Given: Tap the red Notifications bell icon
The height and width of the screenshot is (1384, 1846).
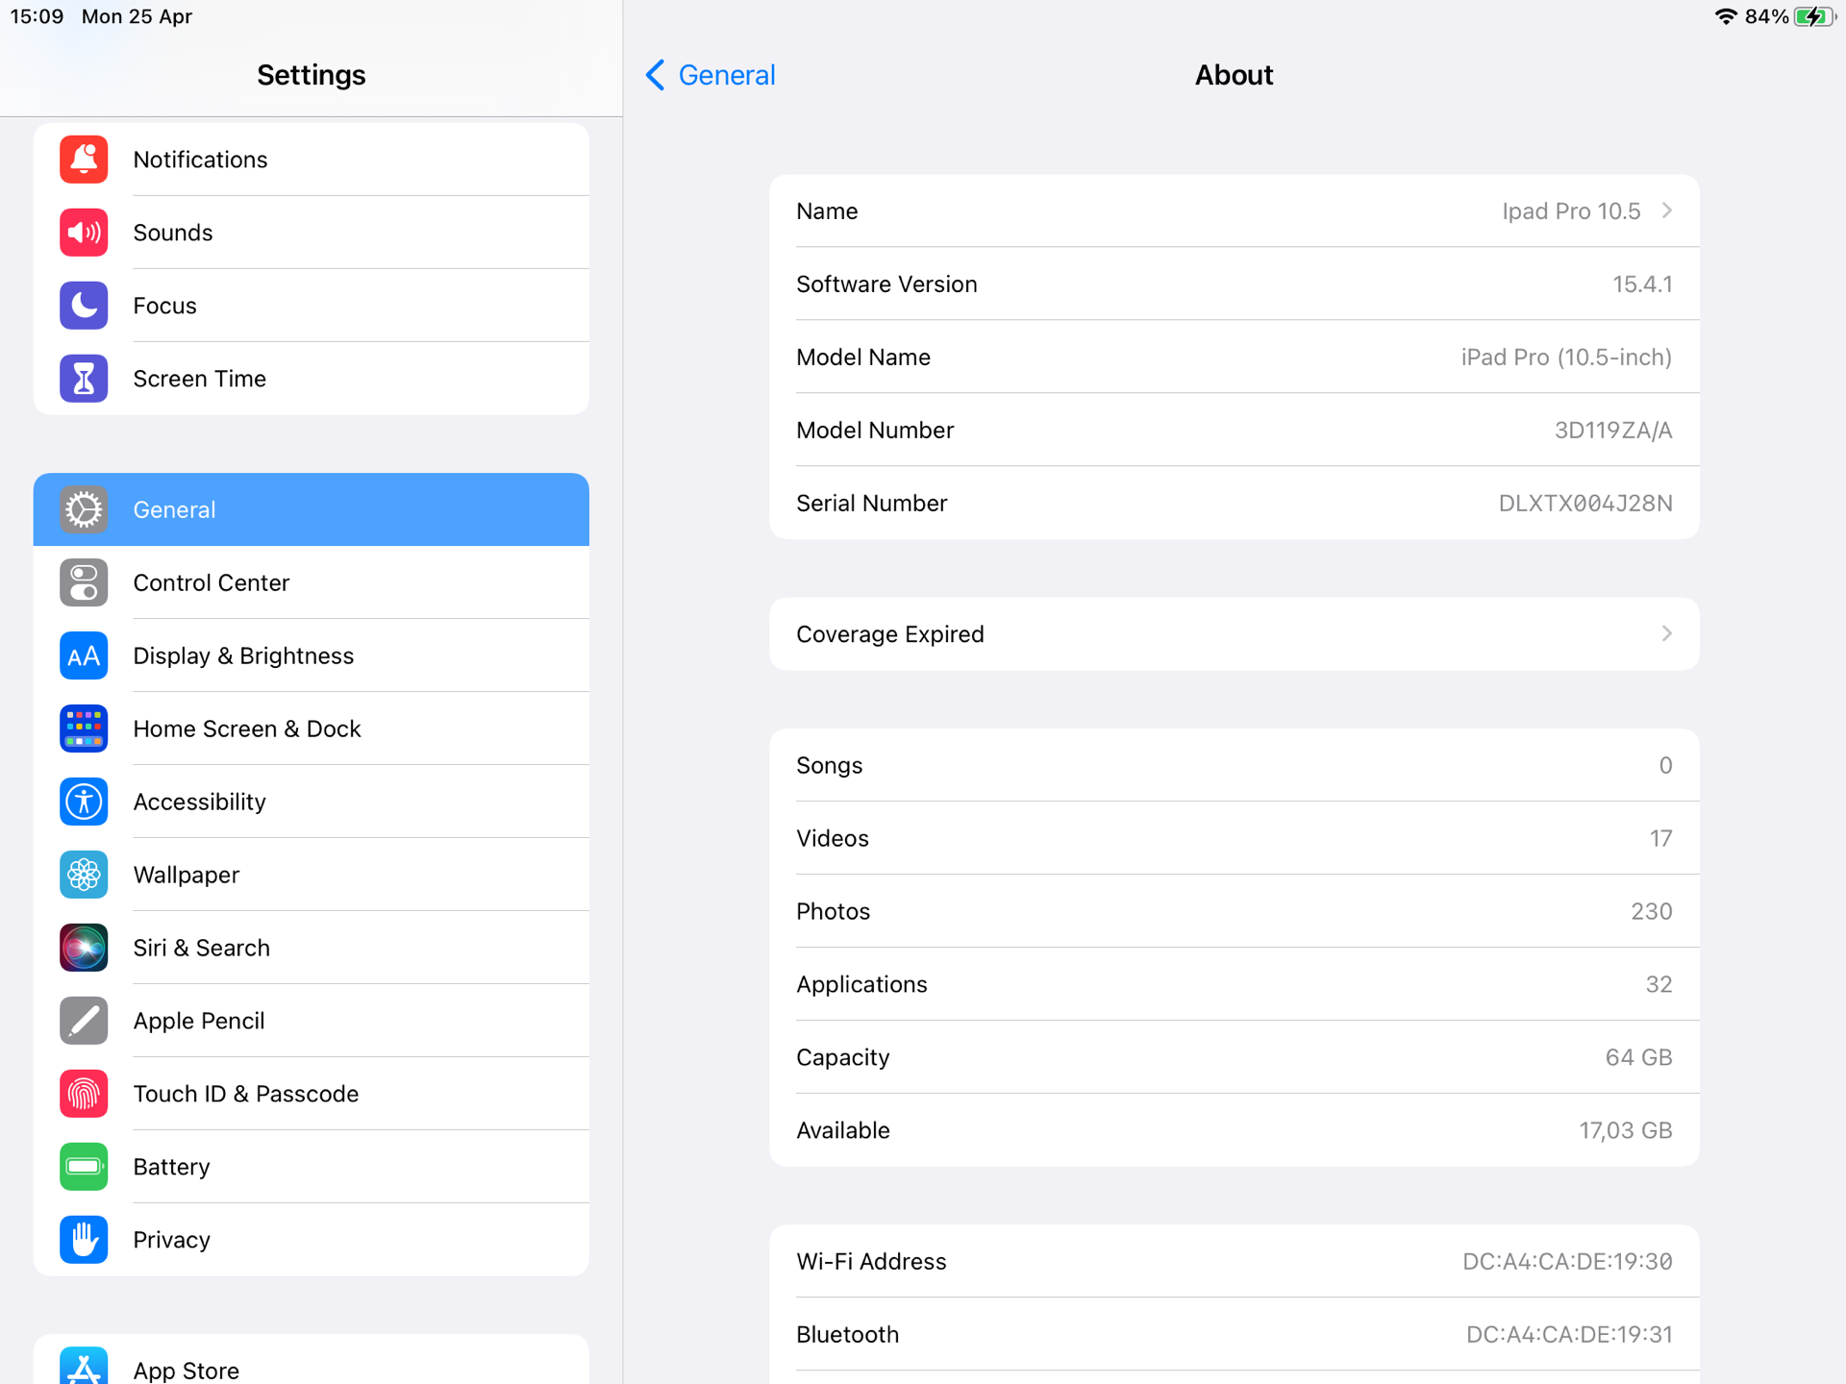Looking at the screenshot, I should coord(84,160).
